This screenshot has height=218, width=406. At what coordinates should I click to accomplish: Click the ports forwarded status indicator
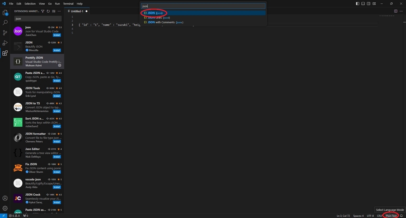26,216
